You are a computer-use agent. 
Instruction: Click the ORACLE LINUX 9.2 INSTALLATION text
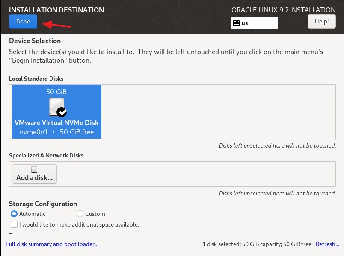[x=283, y=10]
